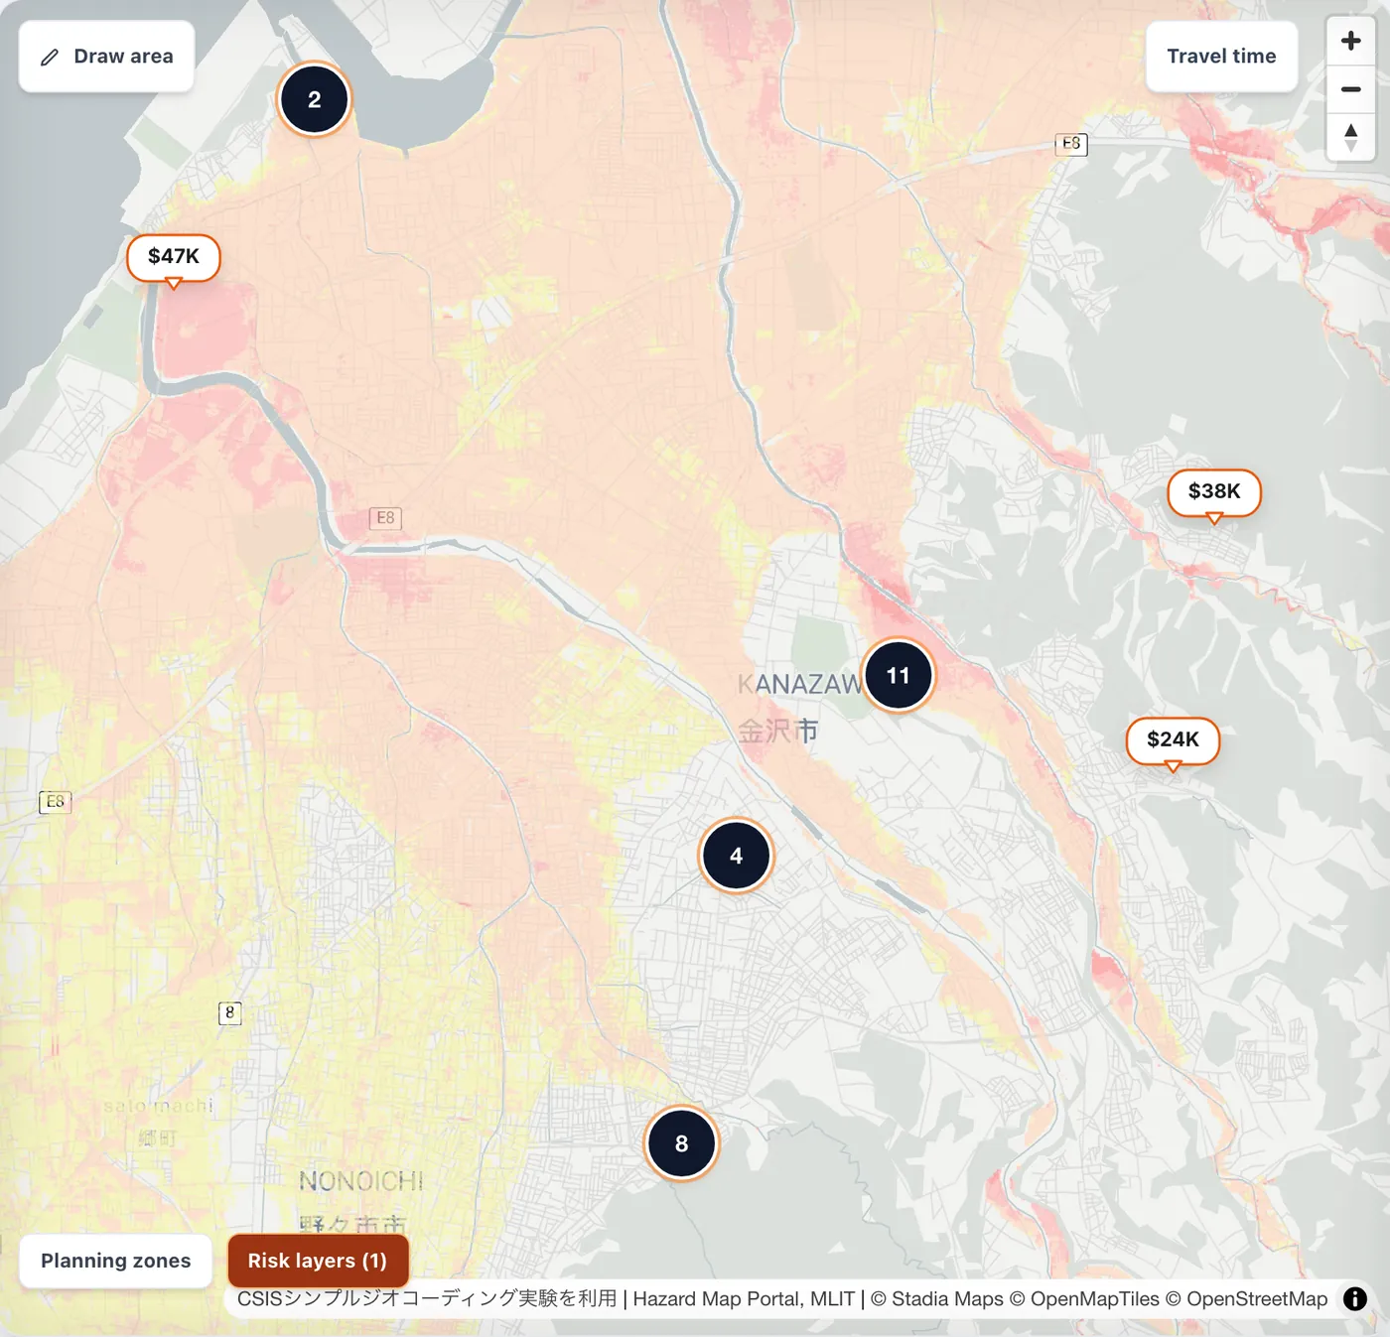Image resolution: width=1390 pixels, height=1337 pixels.
Task: Zoom in on the map
Action: (1350, 41)
